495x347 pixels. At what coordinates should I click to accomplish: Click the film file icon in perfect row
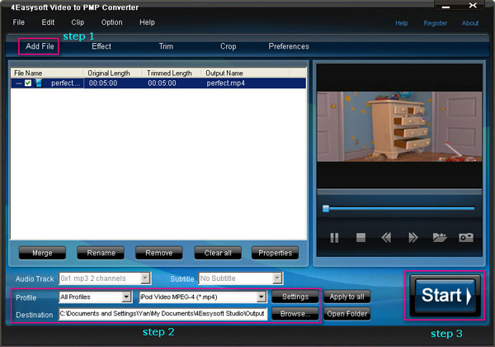point(39,83)
